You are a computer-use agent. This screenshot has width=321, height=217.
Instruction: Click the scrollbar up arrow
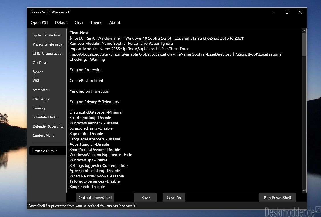tap(304, 31)
